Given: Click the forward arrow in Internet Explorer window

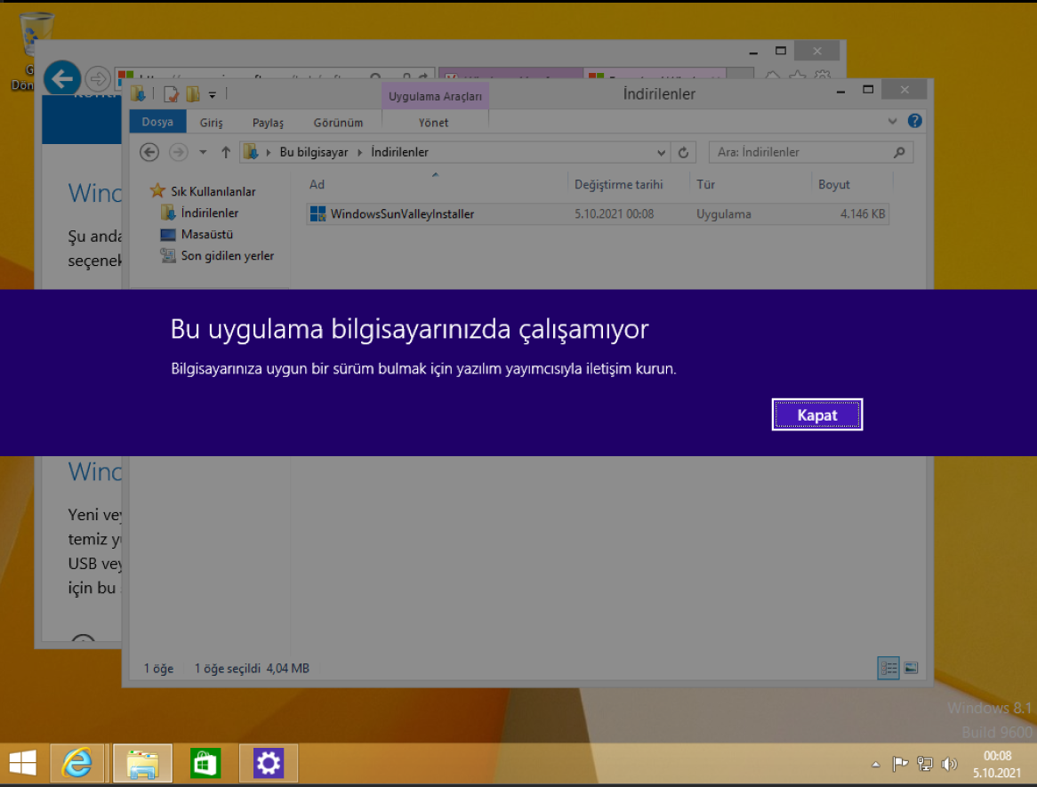Looking at the screenshot, I should click(98, 78).
